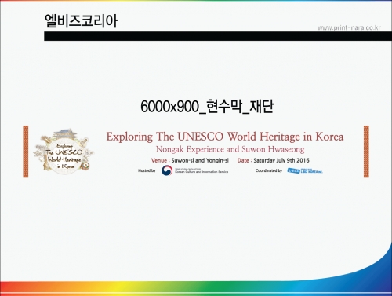Click the banner headline Exploring The UNESCO World Heritage
The height and width of the screenshot is (296, 392).
pos(225,137)
